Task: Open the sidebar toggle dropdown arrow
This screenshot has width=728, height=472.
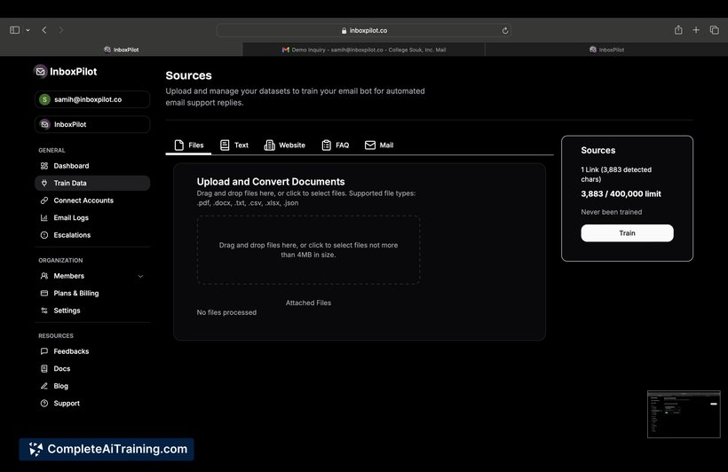Action: tap(28, 30)
